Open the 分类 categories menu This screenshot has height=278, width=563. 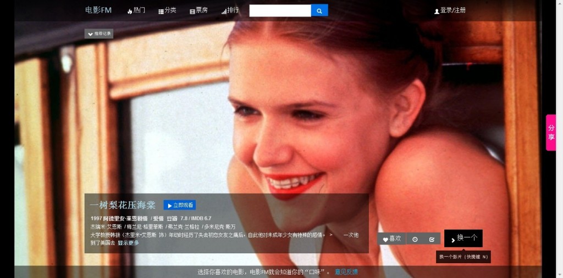coord(167,10)
